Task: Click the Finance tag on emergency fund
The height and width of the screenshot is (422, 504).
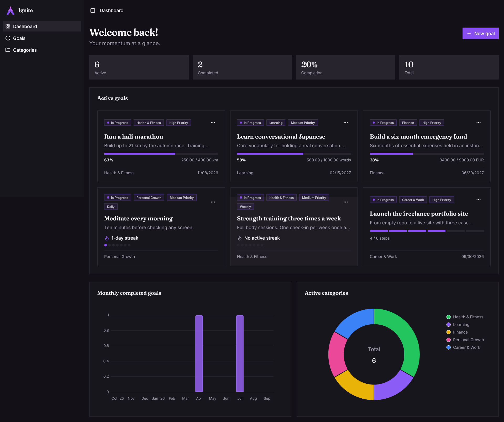Action: click(408, 123)
